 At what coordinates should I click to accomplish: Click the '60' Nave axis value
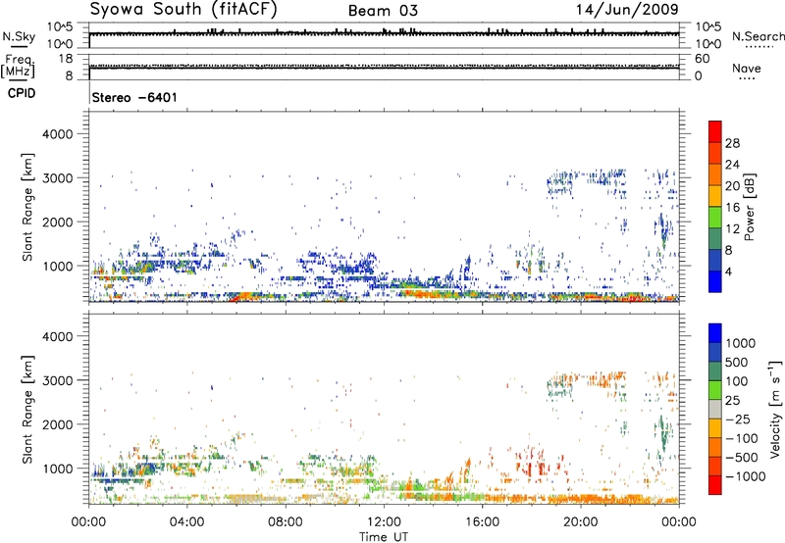click(702, 59)
